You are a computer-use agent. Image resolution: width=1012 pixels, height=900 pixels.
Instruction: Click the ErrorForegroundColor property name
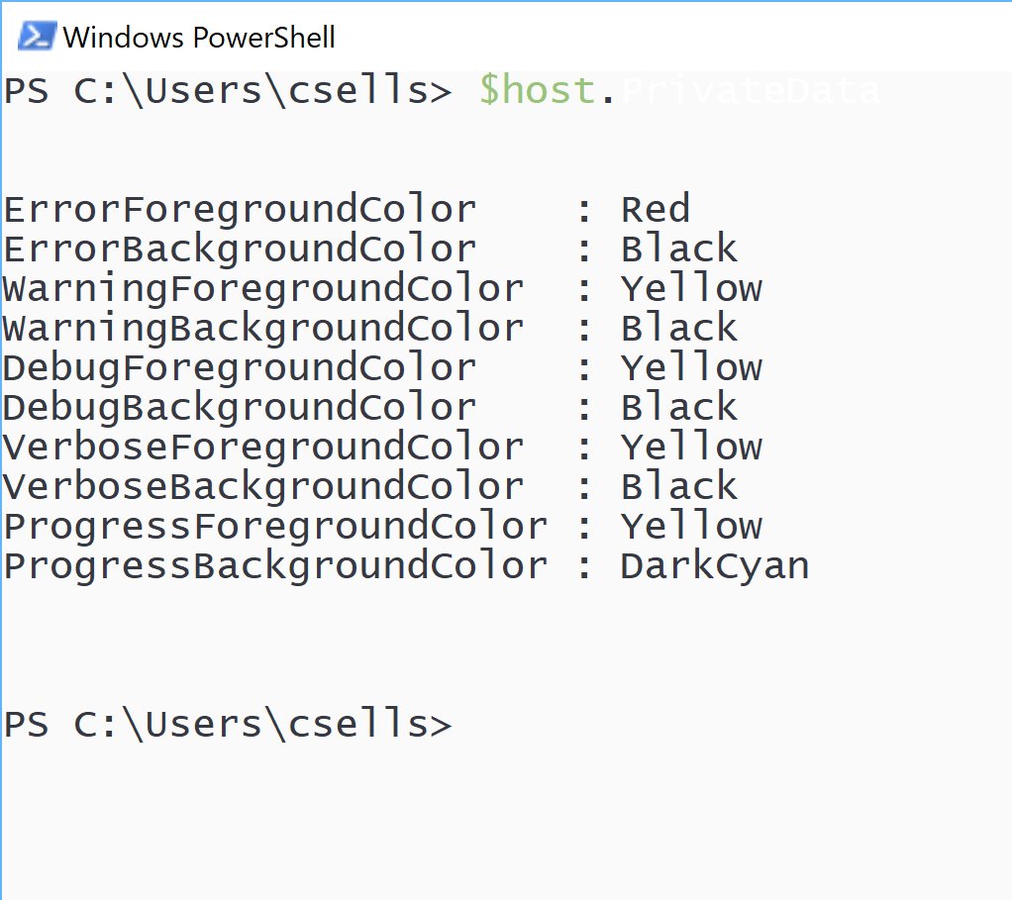point(240,211)
